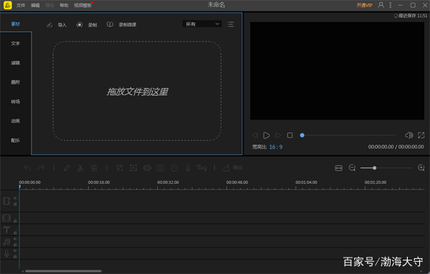The height and width of the screenshot is (274, 430).
Task: Switch to the 转场 tab
Action: coord(15,102)
